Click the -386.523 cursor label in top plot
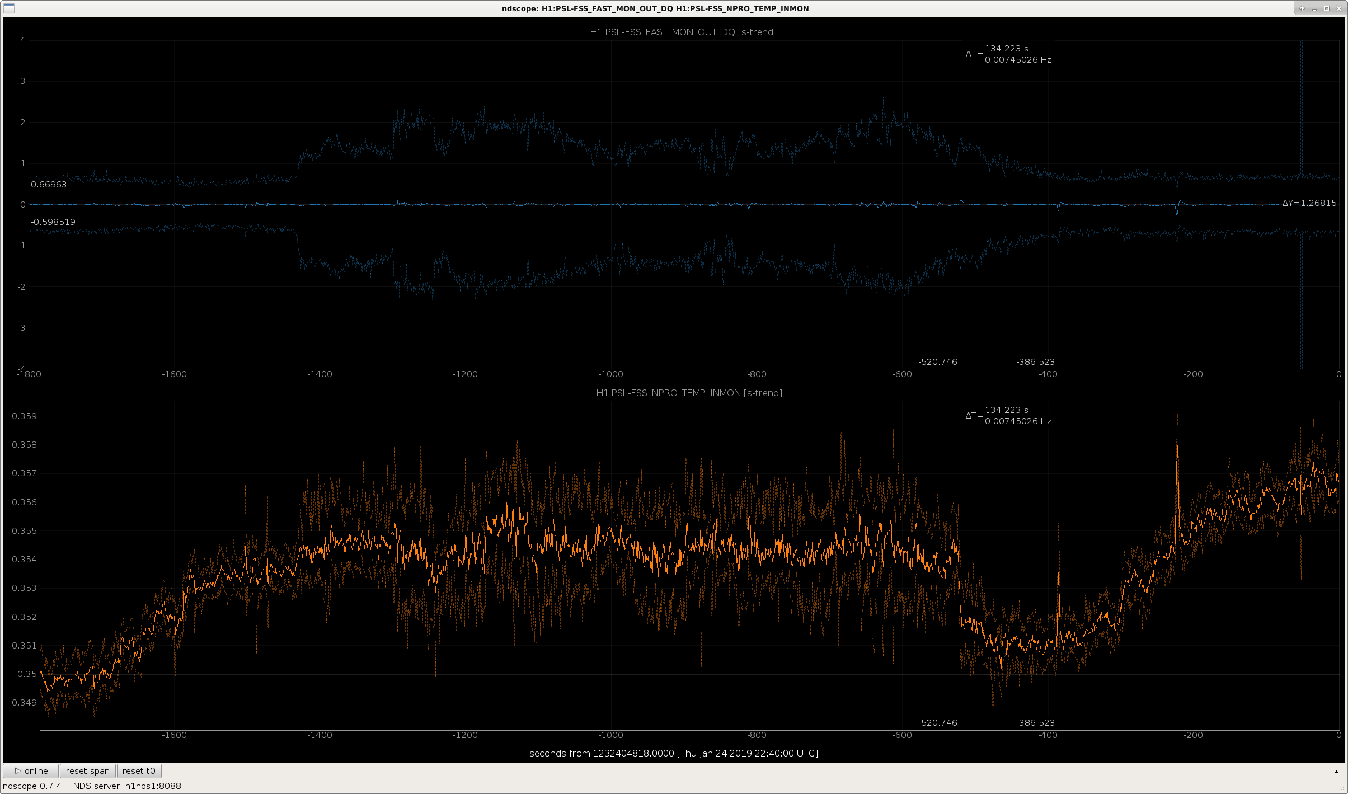 [1035, 362]
